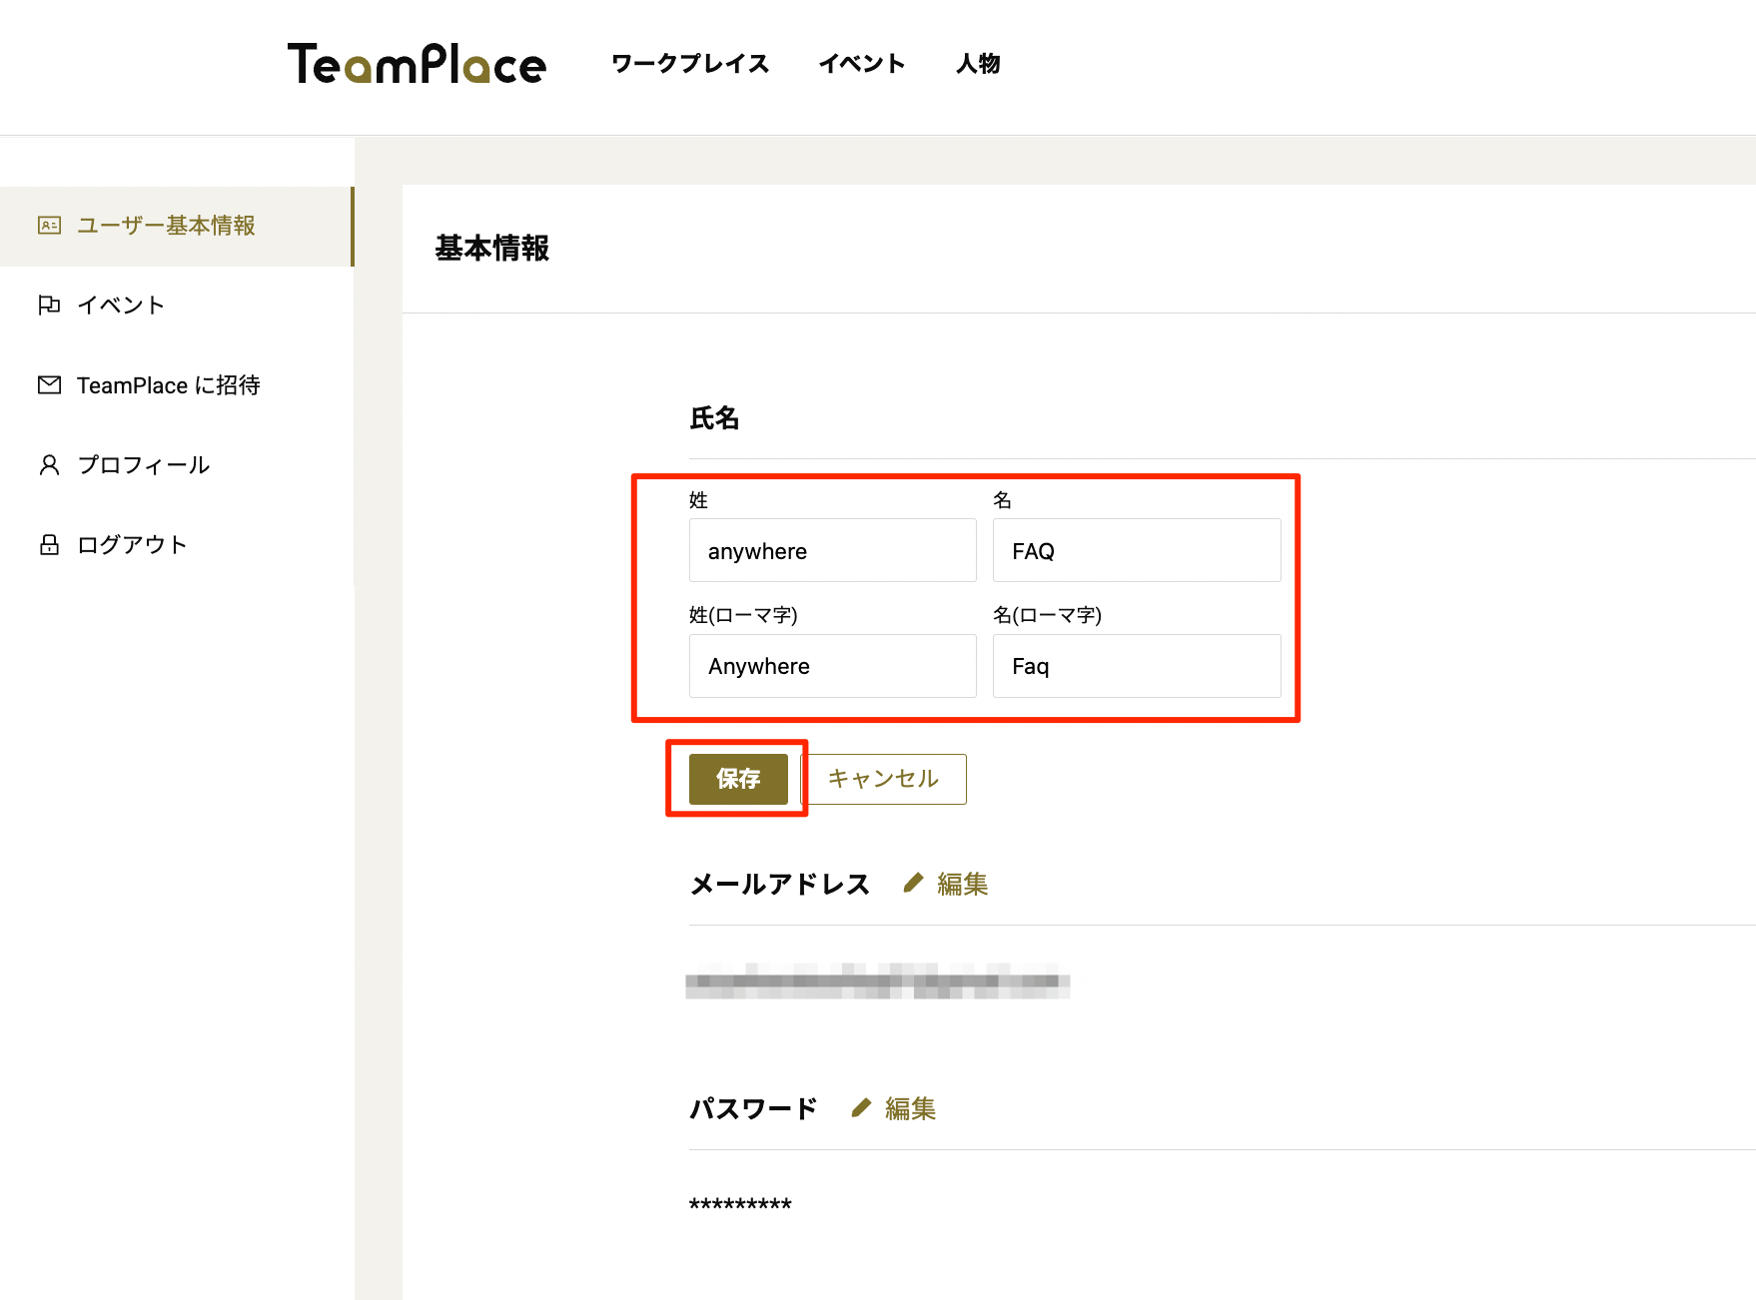
Task: Focus the 名 field containing FAQ
Action: 1136,550
